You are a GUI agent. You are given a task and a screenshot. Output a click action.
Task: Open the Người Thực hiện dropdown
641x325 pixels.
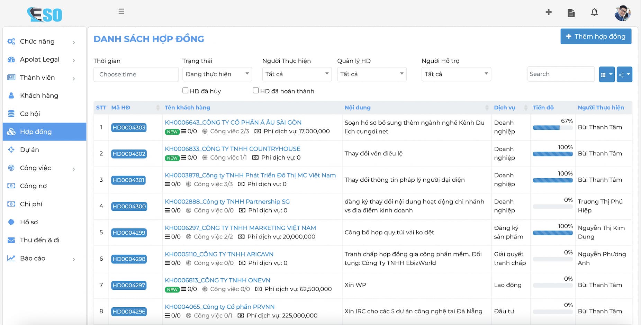click(297, 74)
